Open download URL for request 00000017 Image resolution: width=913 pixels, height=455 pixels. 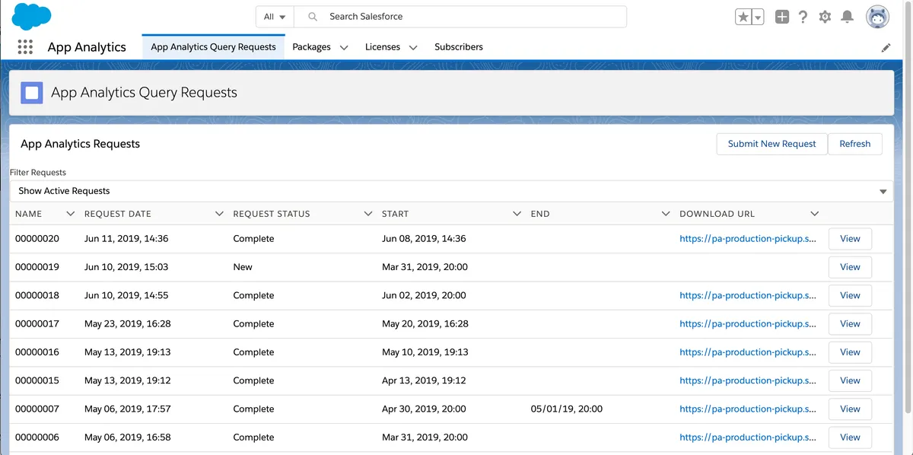[x=748, y=324]
